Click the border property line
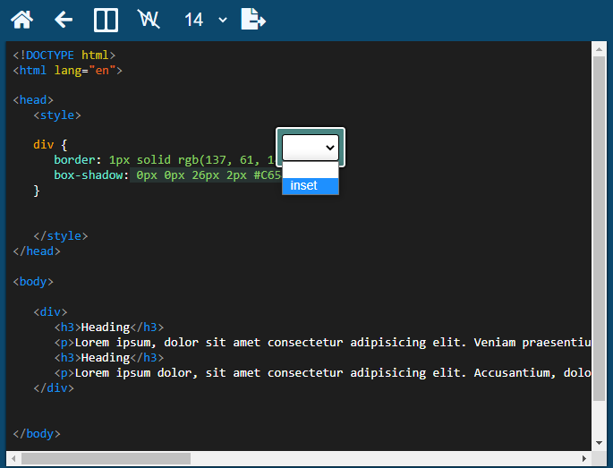This screenshot has width=613, height=468. 165,160
